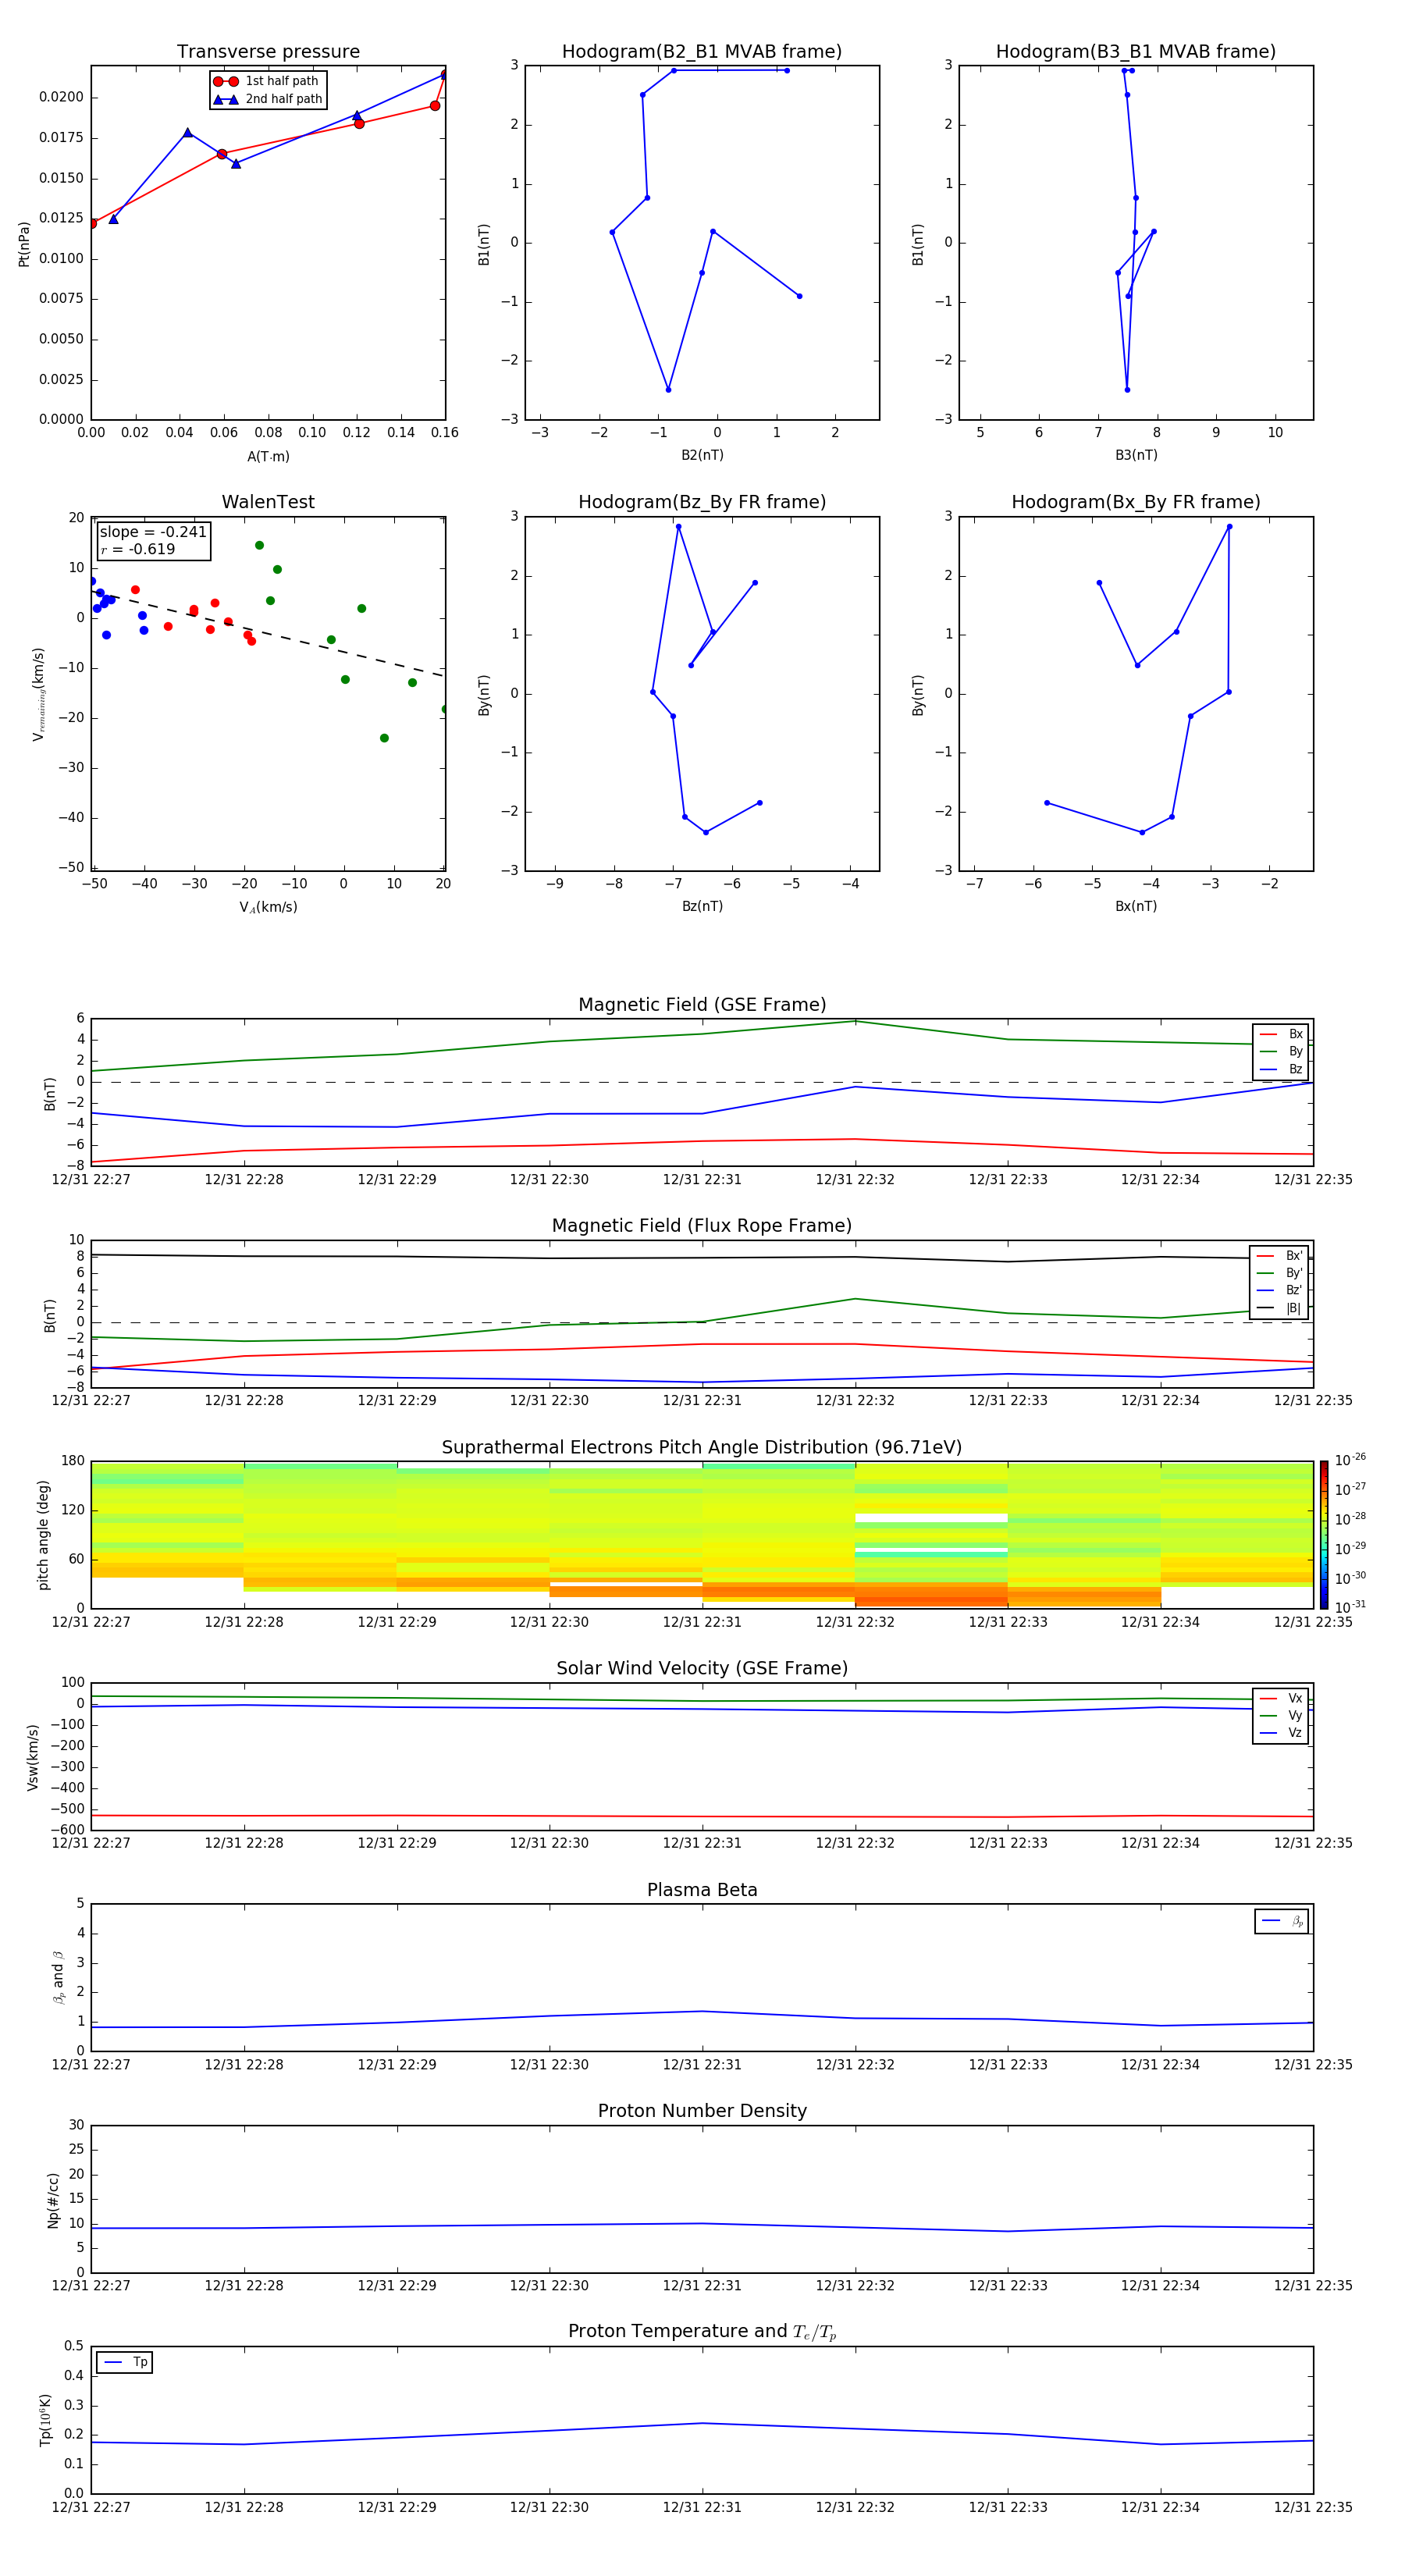Click the 10^-26 colorbar tick label
The image size is (1405, 2576).
point(1350,1460)
